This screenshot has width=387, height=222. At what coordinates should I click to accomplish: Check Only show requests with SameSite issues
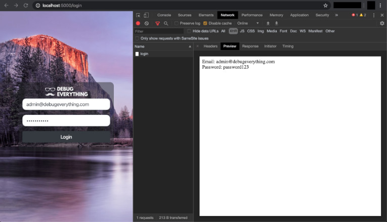137,38
